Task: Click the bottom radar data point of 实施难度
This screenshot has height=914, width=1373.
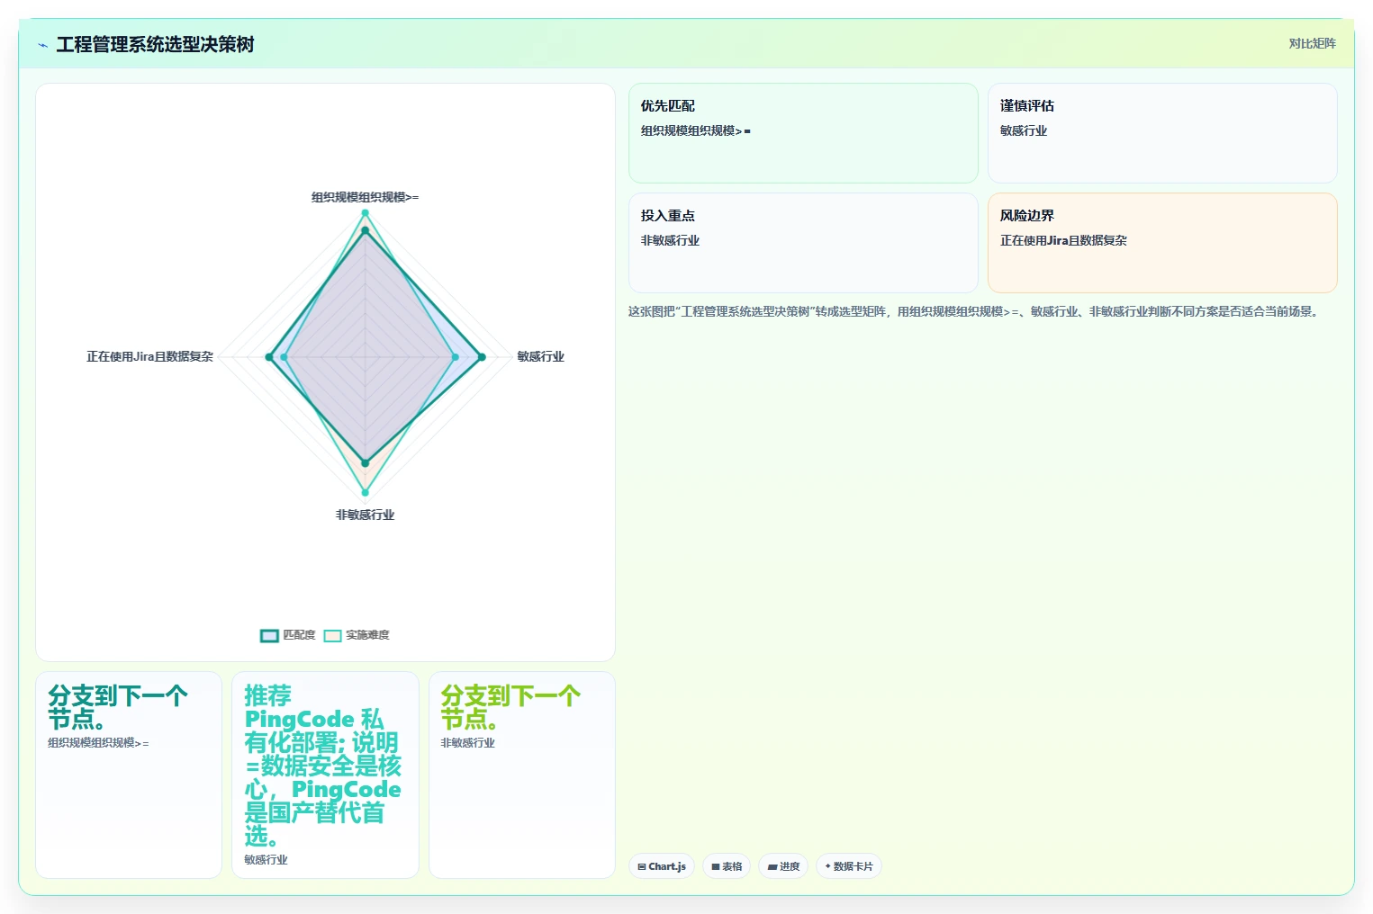Action: [x=365, y=492]
